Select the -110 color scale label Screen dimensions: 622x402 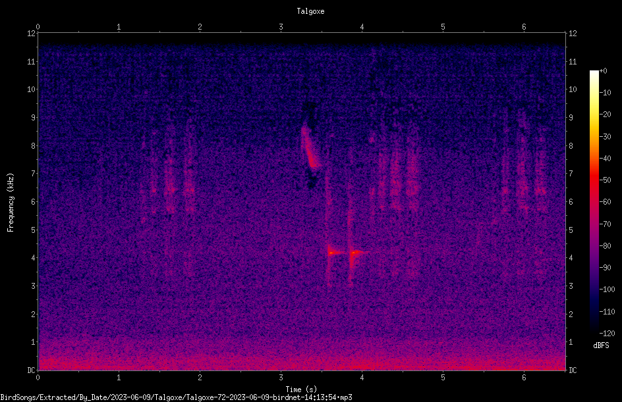click(608, 312)
